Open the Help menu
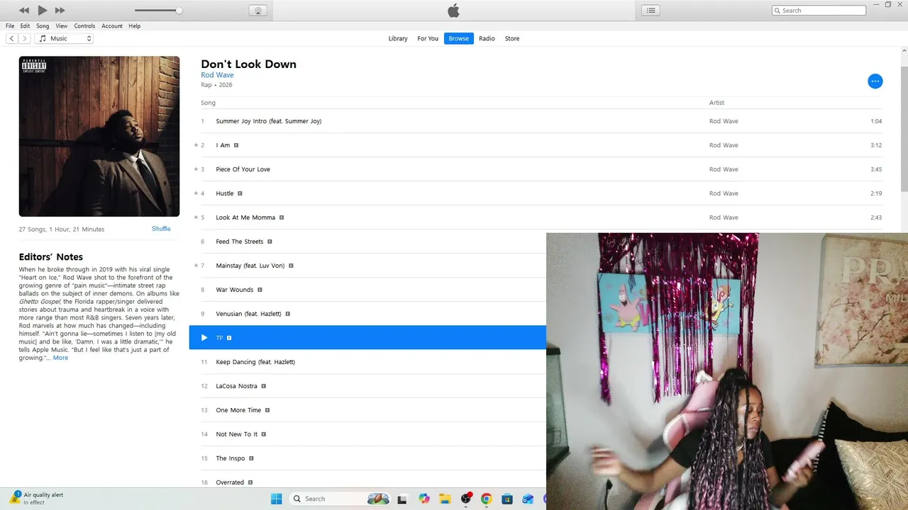 point(134,26)
